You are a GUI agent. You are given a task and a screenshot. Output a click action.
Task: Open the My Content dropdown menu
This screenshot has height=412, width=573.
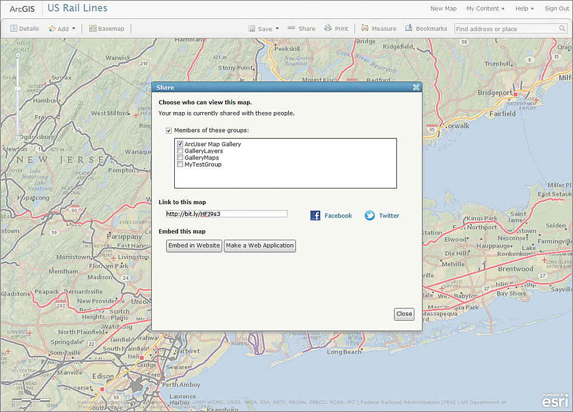485,8
